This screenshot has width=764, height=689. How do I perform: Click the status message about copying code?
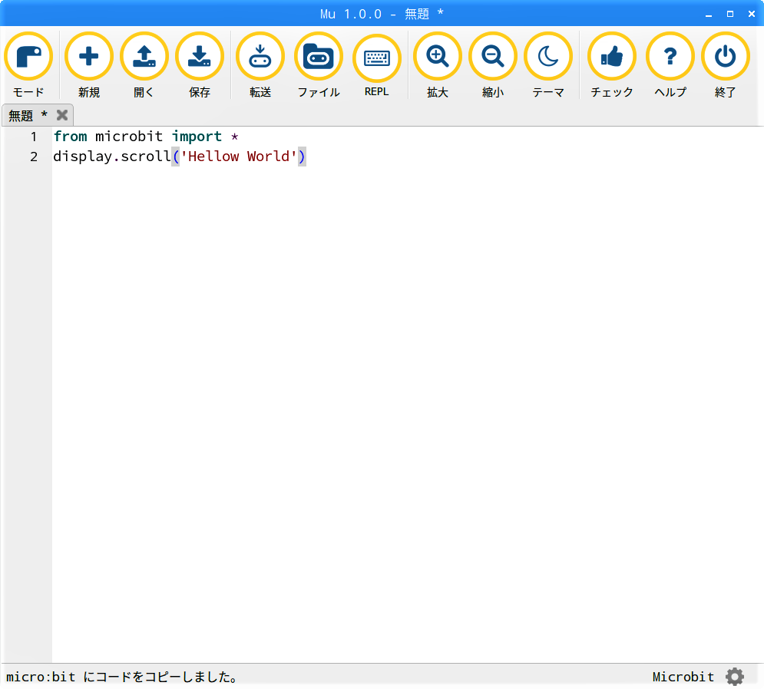tap(121, 677)
